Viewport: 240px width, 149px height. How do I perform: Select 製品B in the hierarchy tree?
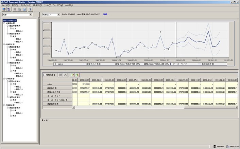pos(18,52)
